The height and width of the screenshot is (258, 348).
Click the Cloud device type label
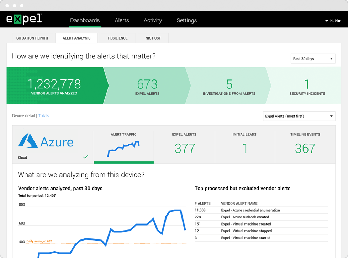(22, 158)
